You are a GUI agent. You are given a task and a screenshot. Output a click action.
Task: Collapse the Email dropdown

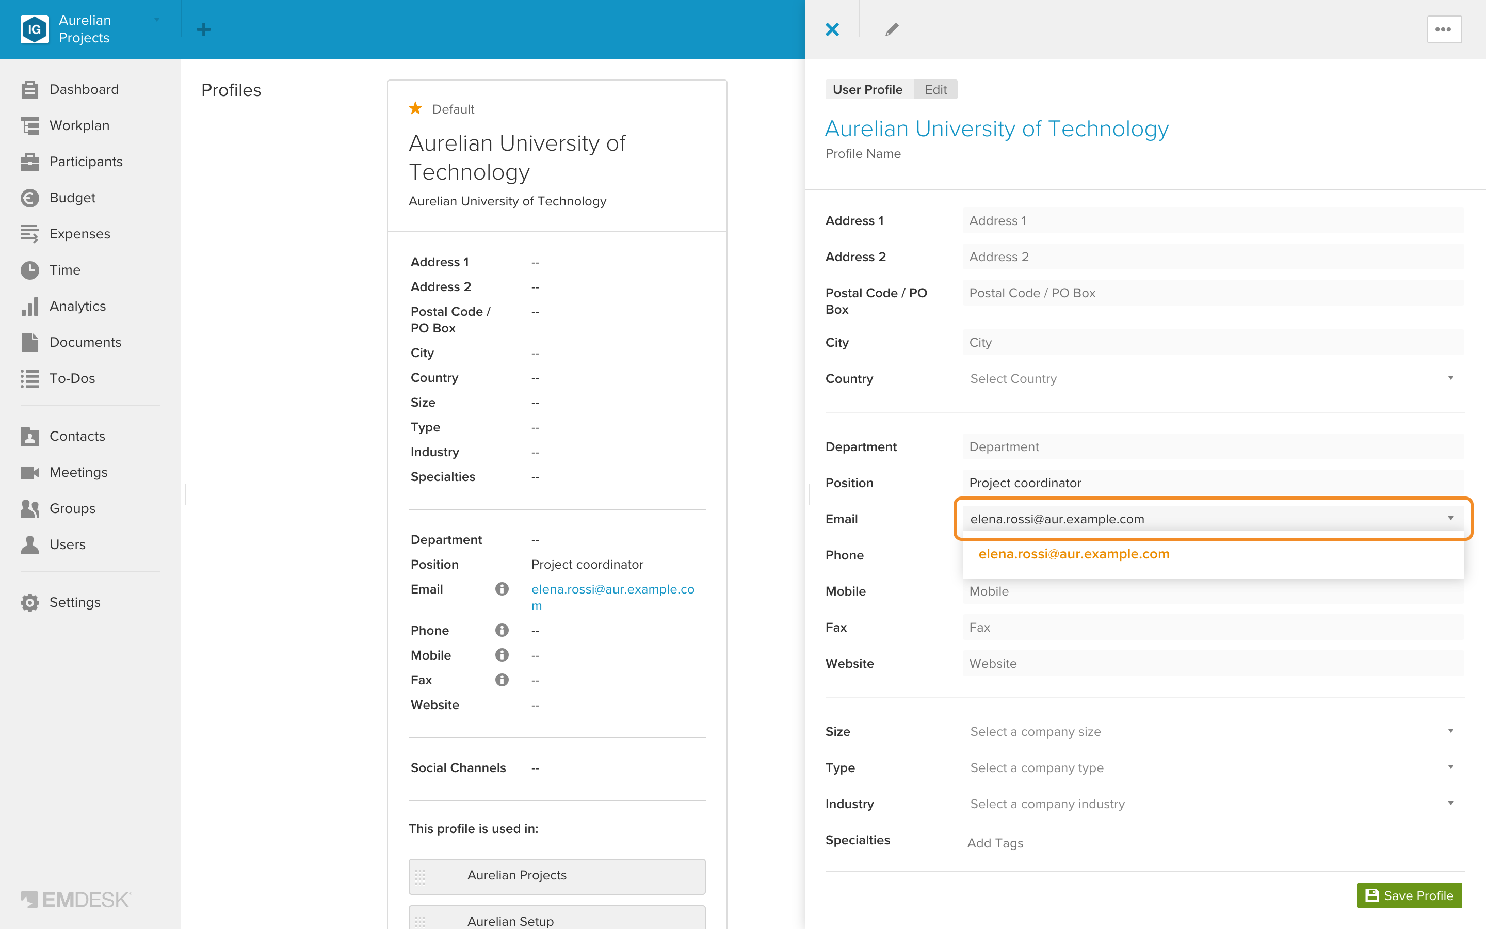click(x=1450, y=519)
